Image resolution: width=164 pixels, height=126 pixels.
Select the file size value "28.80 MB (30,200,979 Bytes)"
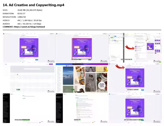click(30, 10)
